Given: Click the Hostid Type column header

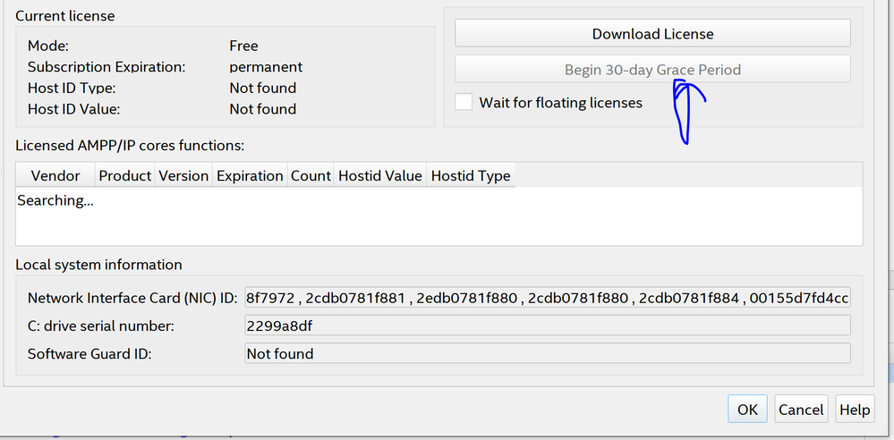Looking at the screenshot, I should point(471,176).
